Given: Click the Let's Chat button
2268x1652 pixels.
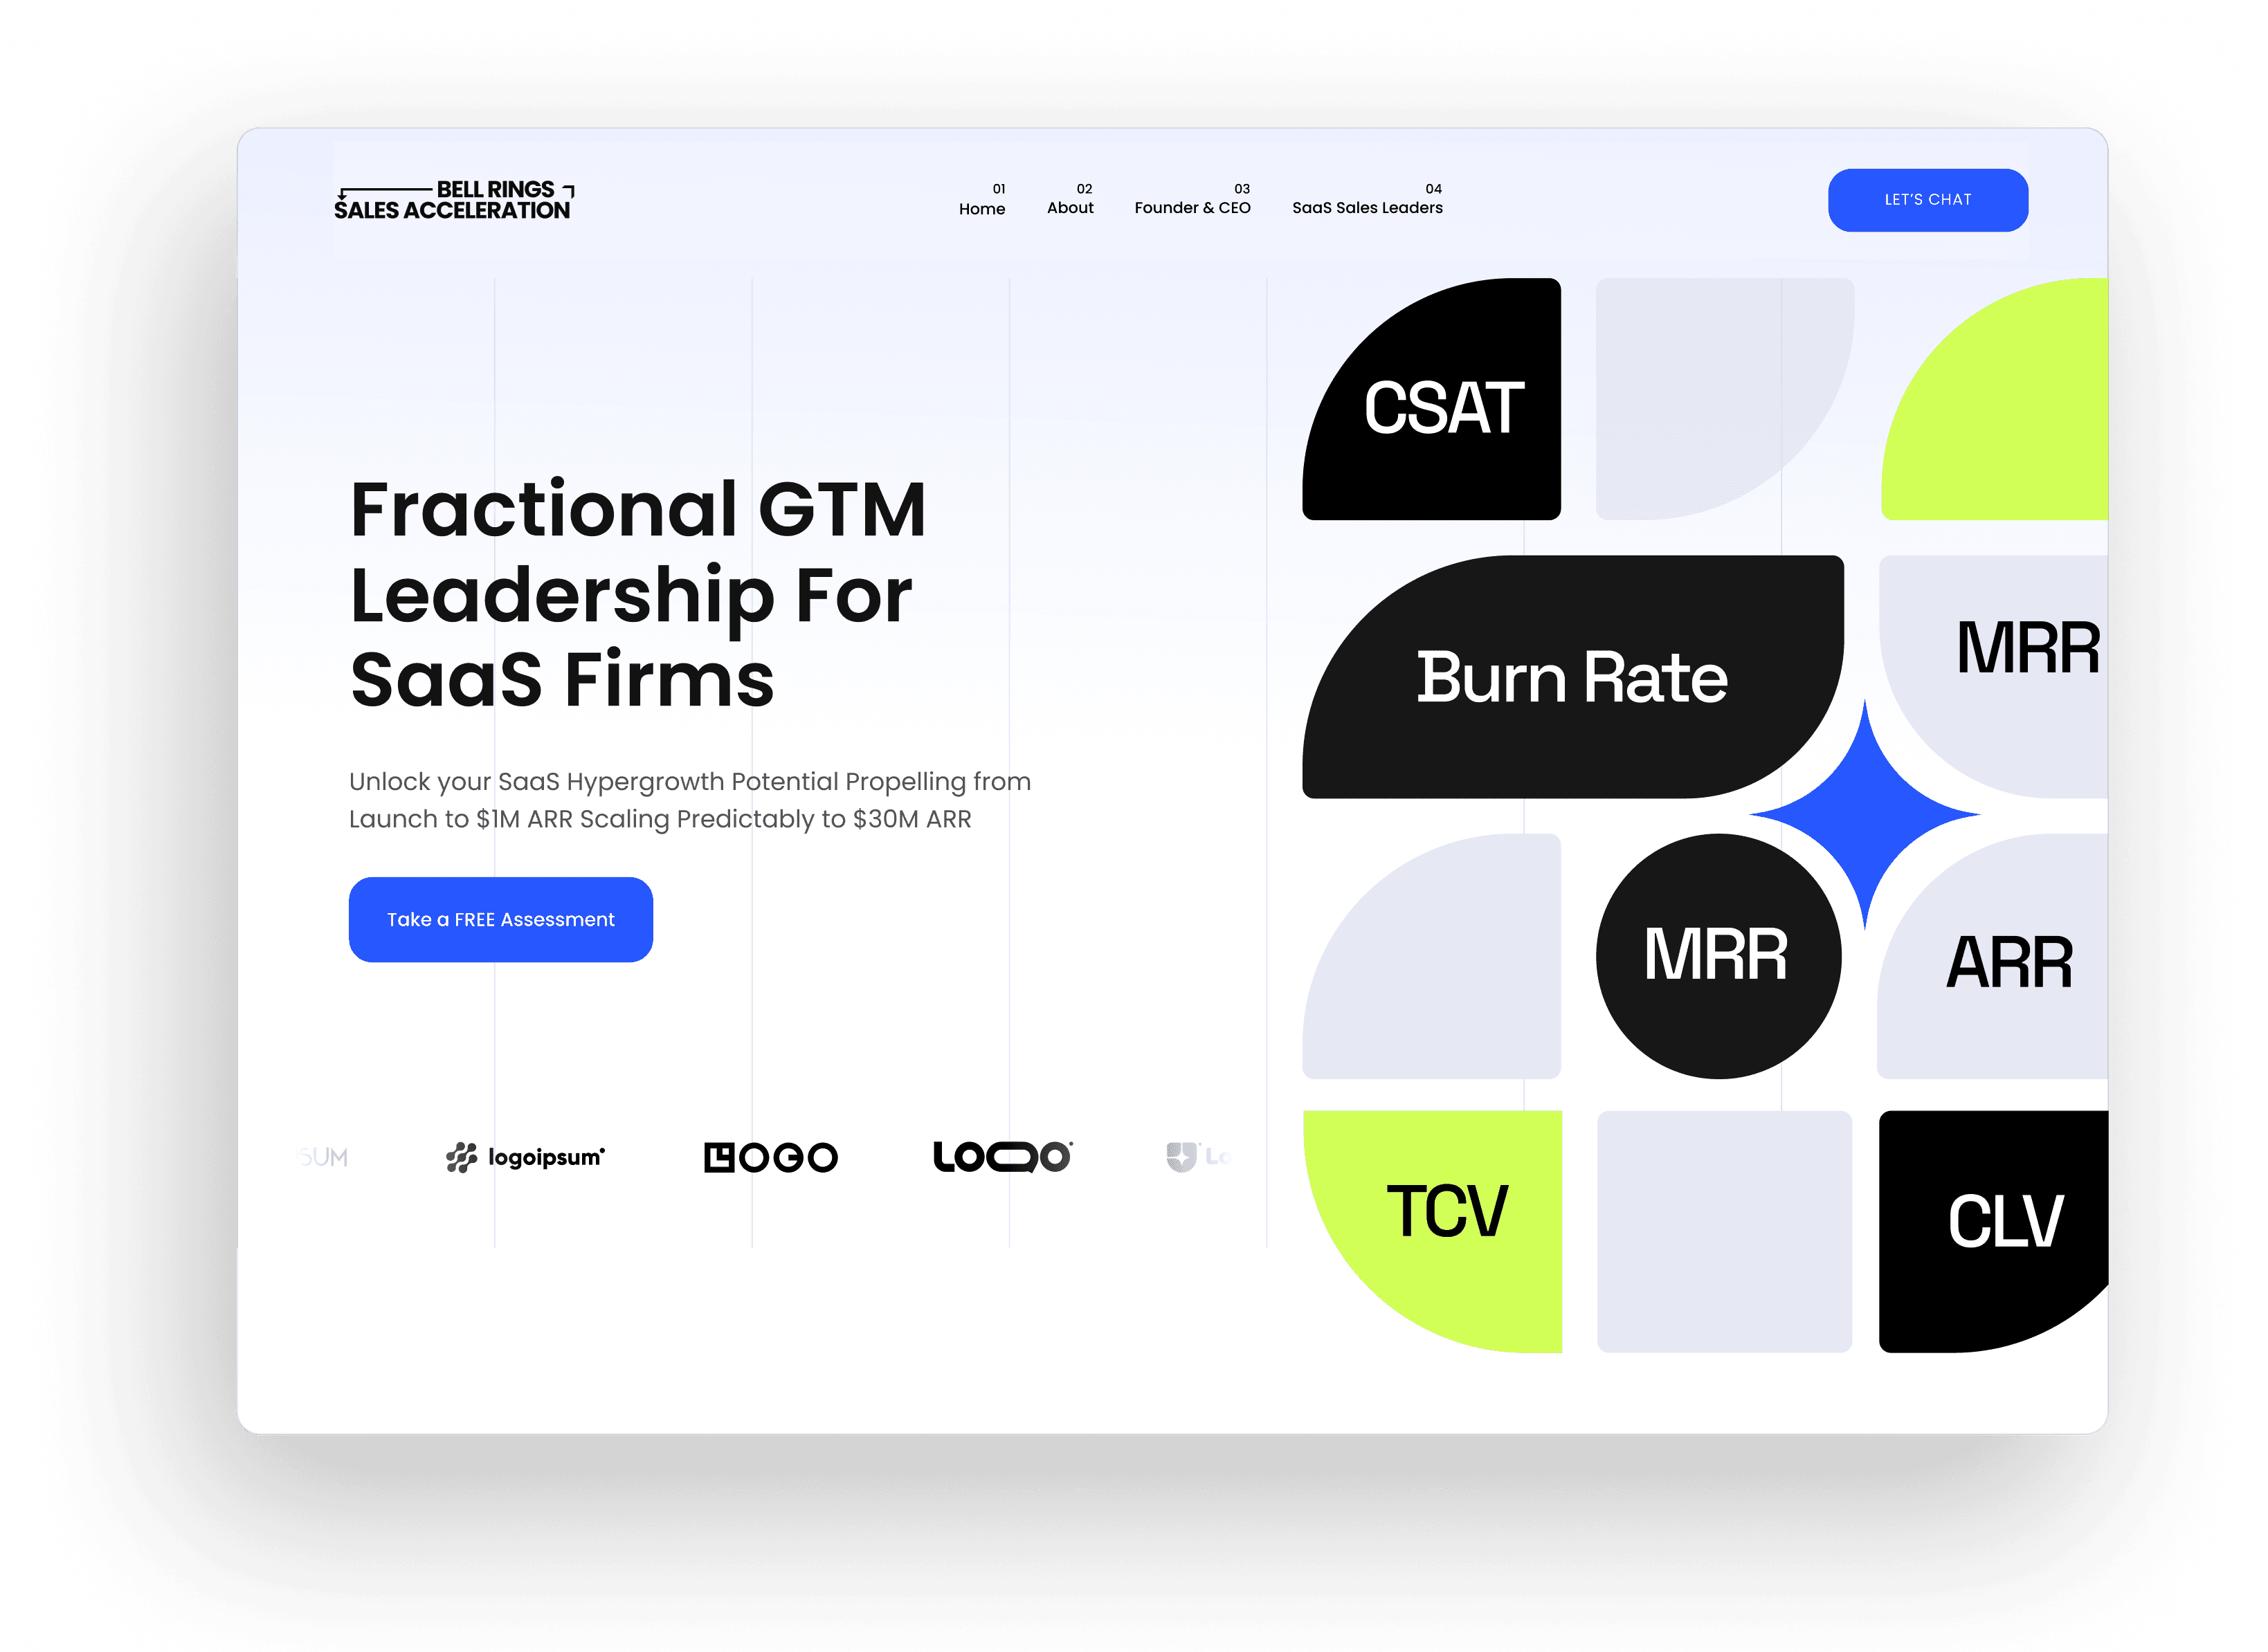Looking at the screenshot, I should coord(1925,199).
